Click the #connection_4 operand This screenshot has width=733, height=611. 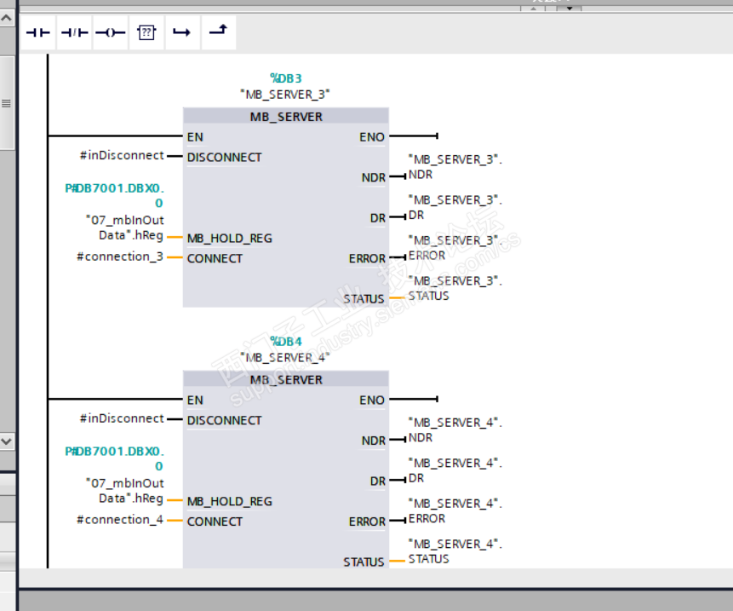pyautogui.click(x=120, y=520)
